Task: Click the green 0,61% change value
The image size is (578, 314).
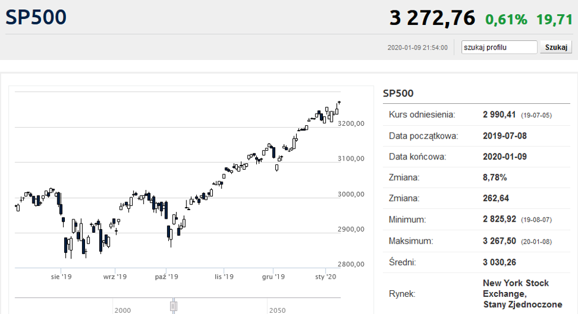Action: pos(506,20)
